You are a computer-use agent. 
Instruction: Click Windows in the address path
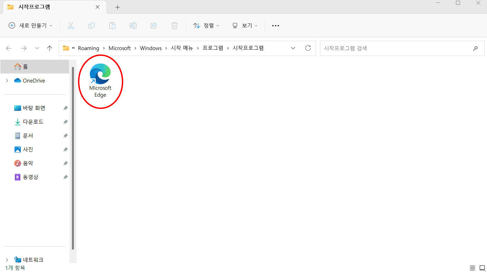pyautogui.click(x=151, y=48)
